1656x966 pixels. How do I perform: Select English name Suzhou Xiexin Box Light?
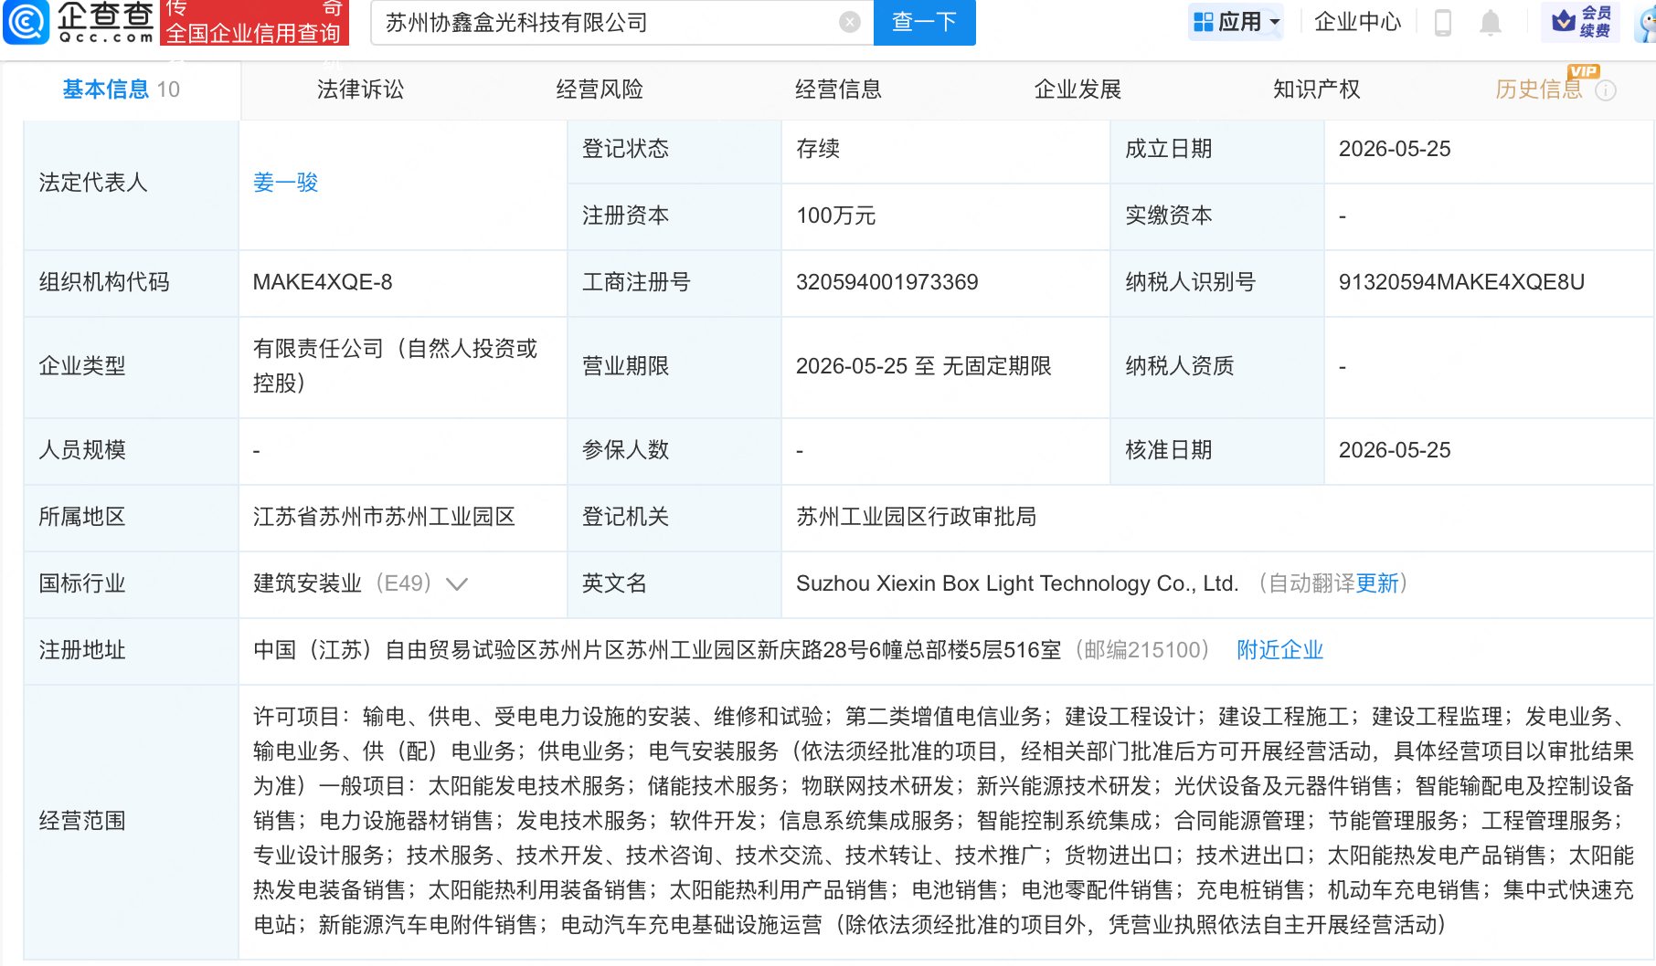[x=1016, y=583]
